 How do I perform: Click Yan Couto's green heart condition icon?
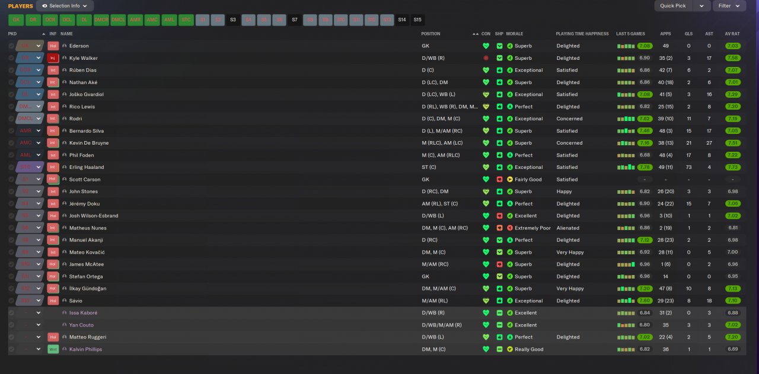click(486, 325)
